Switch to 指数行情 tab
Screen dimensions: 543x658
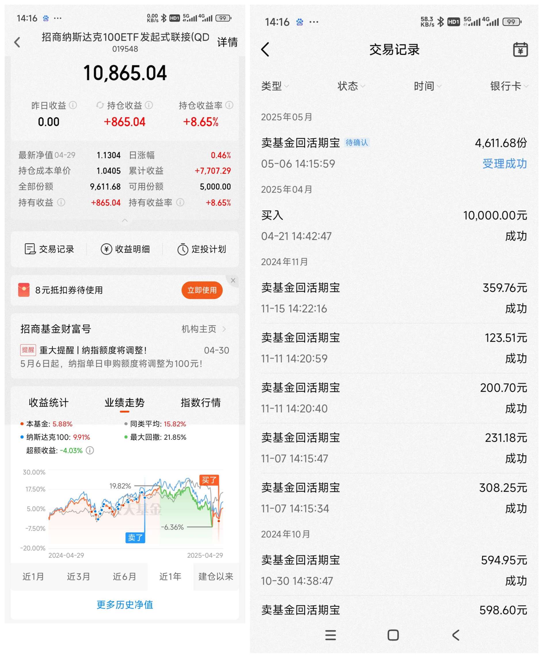(201, 402)
